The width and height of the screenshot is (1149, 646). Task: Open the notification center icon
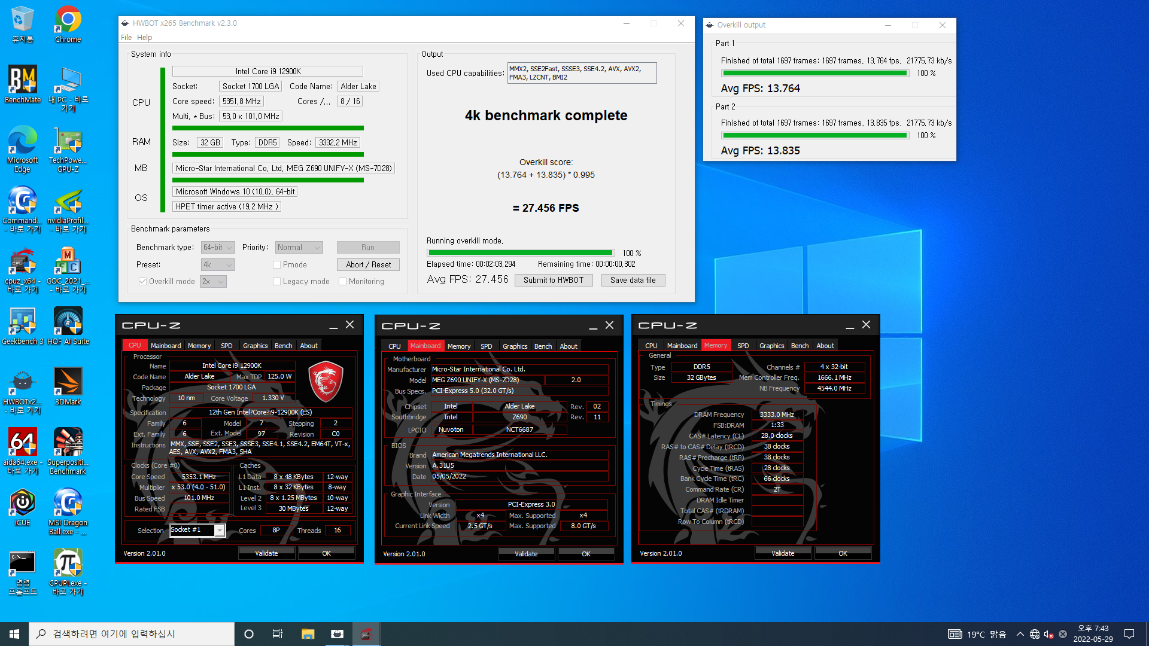pos(1129,634)
